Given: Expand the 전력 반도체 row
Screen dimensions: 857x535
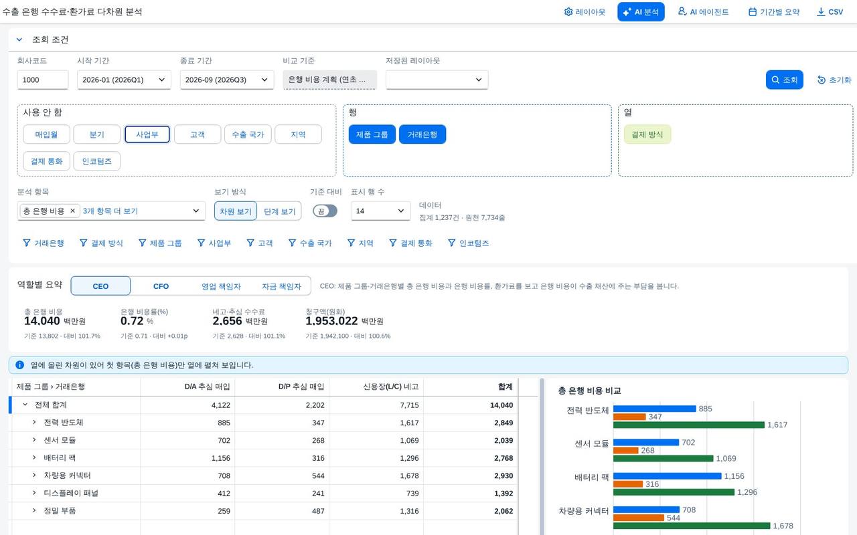Looking at the screenshot, I should (x=34, y=423).
